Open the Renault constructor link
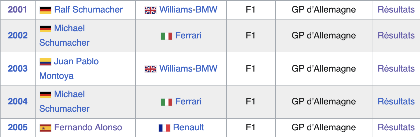This screenshot has width=420, height=137. [x=188, y=128]
